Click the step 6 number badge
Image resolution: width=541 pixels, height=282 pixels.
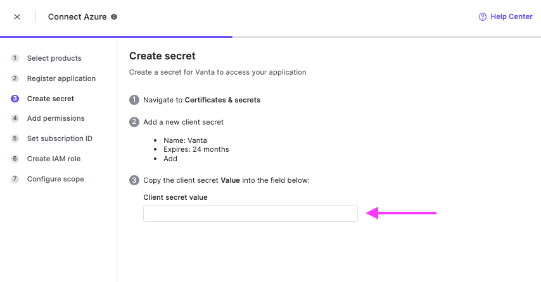coord(15,159)
